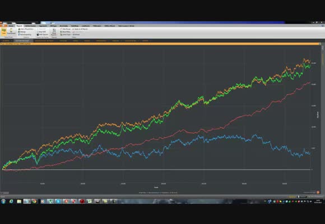The width and height of the screenshot is (325, 224).
Task: Open the More Reports dropdown
Action: pyautogui.click(x=54, y=32)
